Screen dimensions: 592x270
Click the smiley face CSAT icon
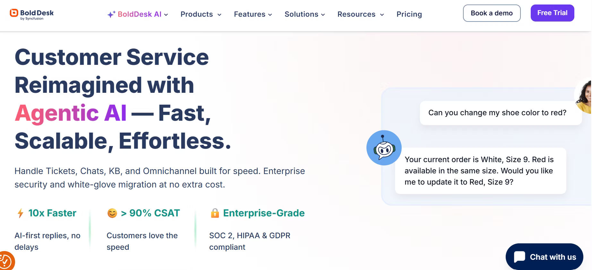(x=112, y=213)
